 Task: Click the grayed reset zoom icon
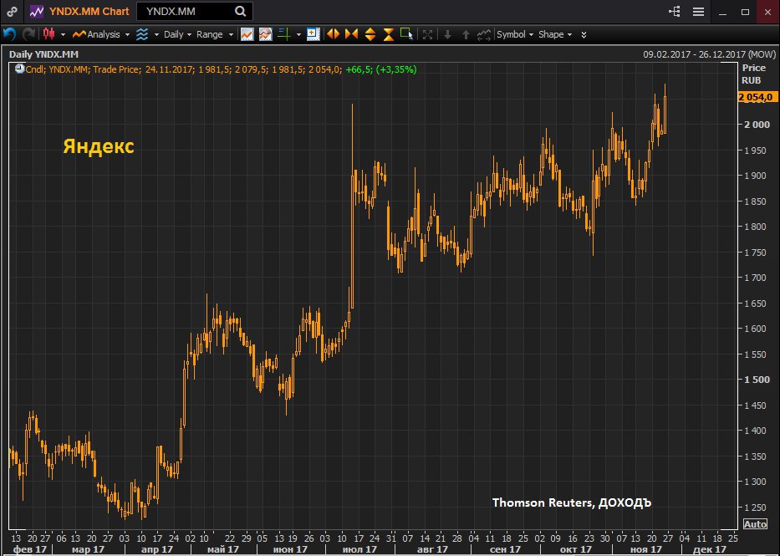click(427, 34)
